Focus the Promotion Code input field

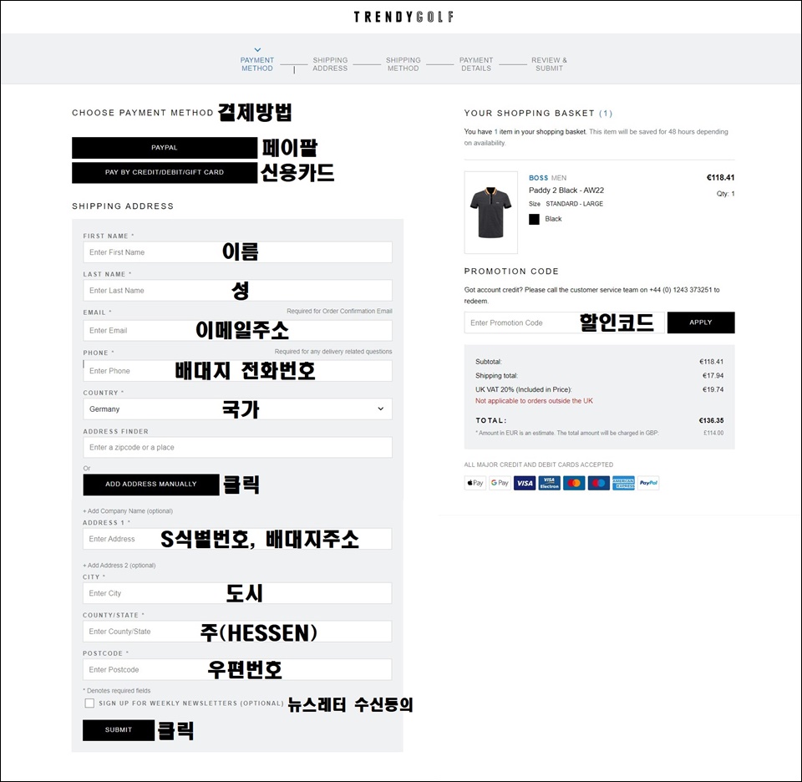pos(564,322)
